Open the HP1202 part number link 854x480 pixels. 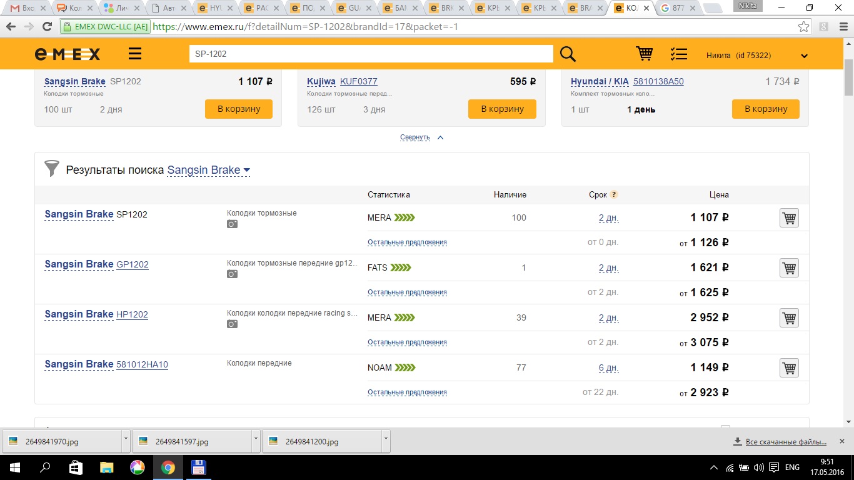[132, 314]
